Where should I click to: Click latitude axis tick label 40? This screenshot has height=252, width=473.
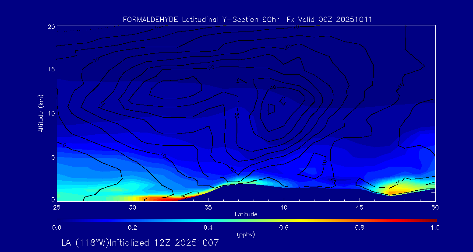pyautogui.click(x=284, y=207)
